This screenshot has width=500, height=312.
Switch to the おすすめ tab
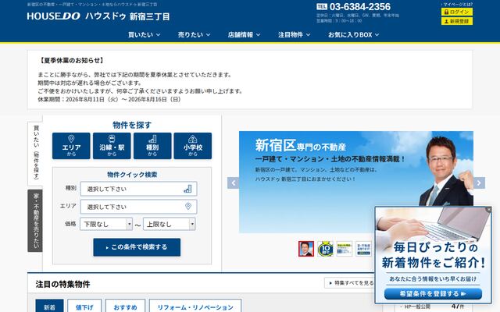click(125, 307)
